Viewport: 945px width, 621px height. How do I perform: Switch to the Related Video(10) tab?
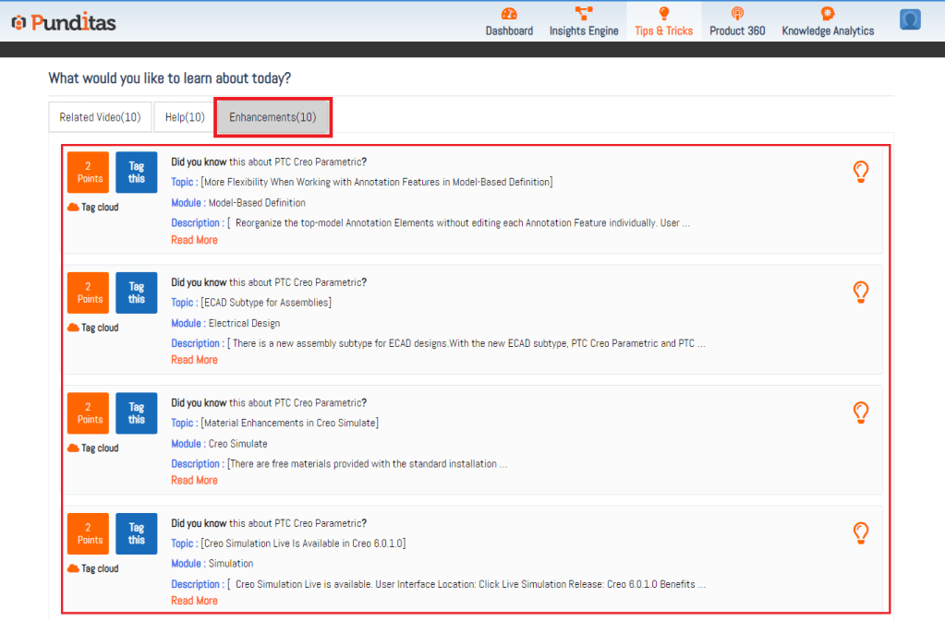[x=100, y=117]
